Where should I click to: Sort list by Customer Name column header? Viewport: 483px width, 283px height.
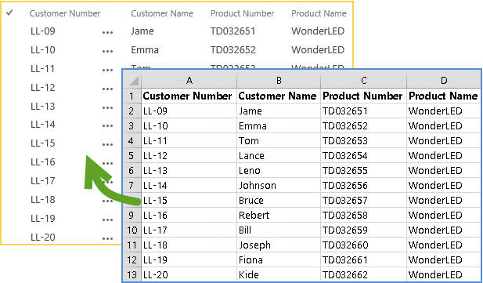[x=162, y=13]
